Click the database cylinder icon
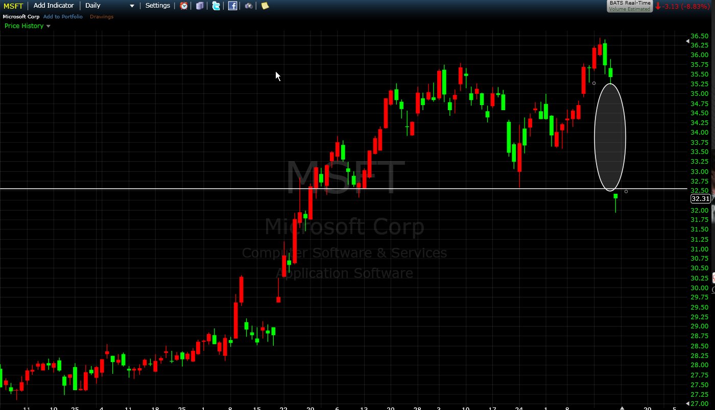The width and height of the screenshot is (715, 410). 200,6
